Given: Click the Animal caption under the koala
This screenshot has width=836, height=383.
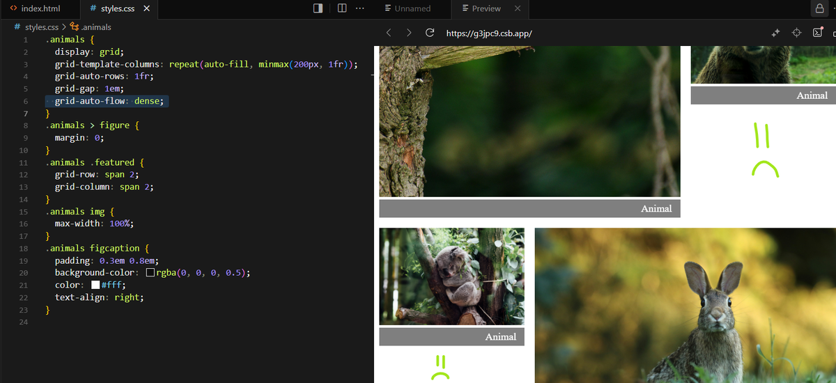Looking at the screenshot, I should [451, 336].
